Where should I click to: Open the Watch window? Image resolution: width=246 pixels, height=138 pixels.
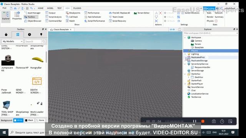click(70, 21)
